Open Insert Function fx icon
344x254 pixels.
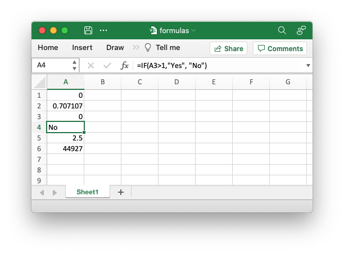tap(125, 65)
